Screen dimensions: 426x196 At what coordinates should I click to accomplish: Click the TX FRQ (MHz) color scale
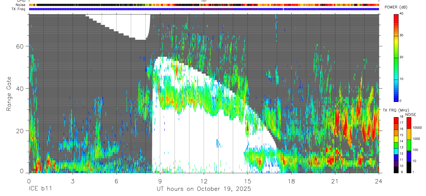coord(396,145)
